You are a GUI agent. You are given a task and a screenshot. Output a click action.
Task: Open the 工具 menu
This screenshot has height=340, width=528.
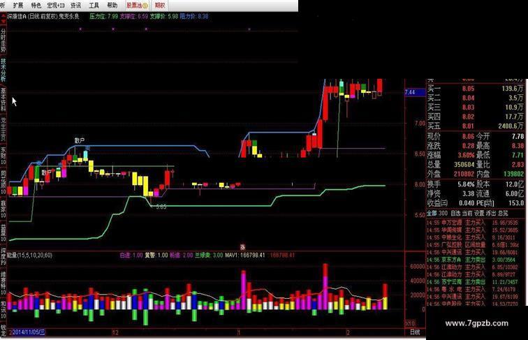tap(94, 6)
